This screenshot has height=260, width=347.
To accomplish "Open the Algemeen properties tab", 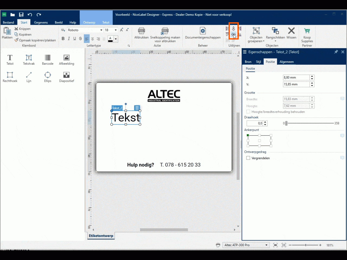I will 287,62.
